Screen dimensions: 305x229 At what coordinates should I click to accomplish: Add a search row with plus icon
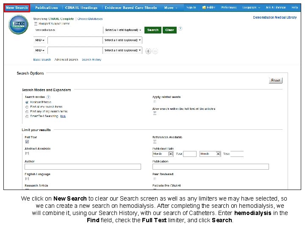[x=148, y=51]
